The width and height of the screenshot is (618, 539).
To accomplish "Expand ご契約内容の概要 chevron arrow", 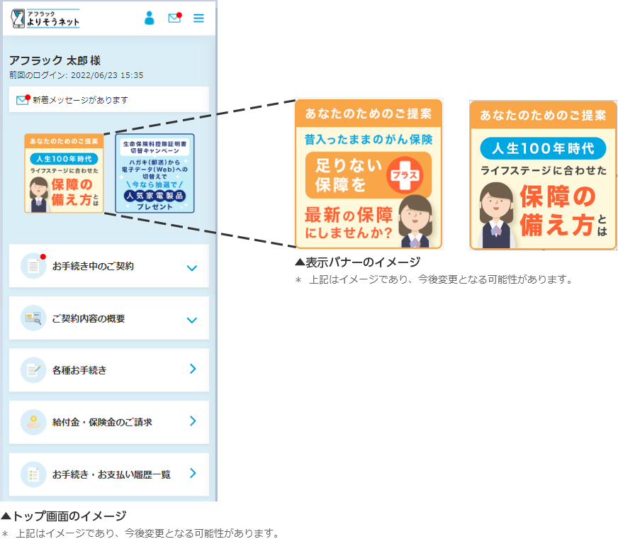I will (191, 320).
